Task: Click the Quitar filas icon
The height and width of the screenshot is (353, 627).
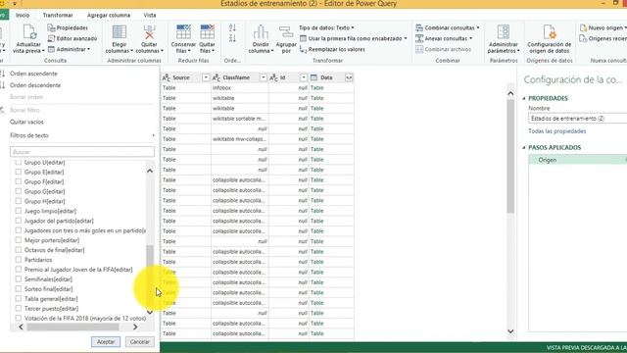Action: point(207,32)
